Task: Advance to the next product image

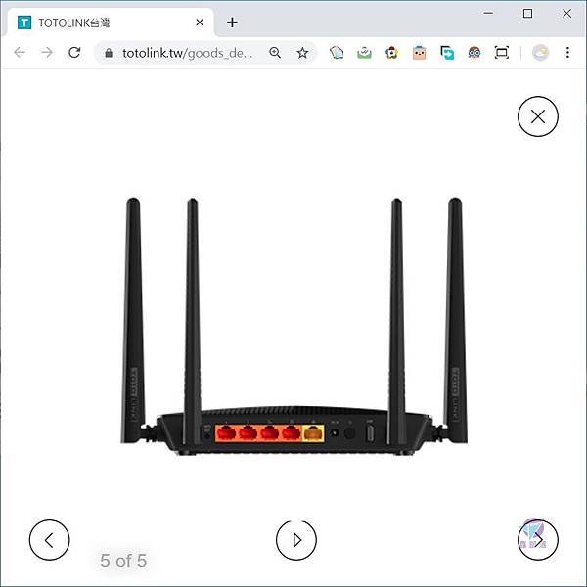Action: pyautogui.click(x=537, y=540)
